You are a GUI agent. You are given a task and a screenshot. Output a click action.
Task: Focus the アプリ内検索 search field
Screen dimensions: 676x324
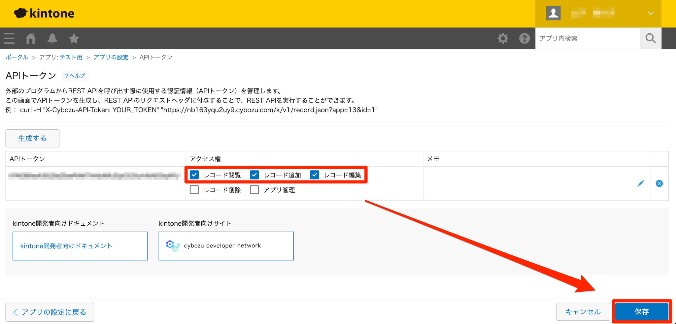click(588, 39)
